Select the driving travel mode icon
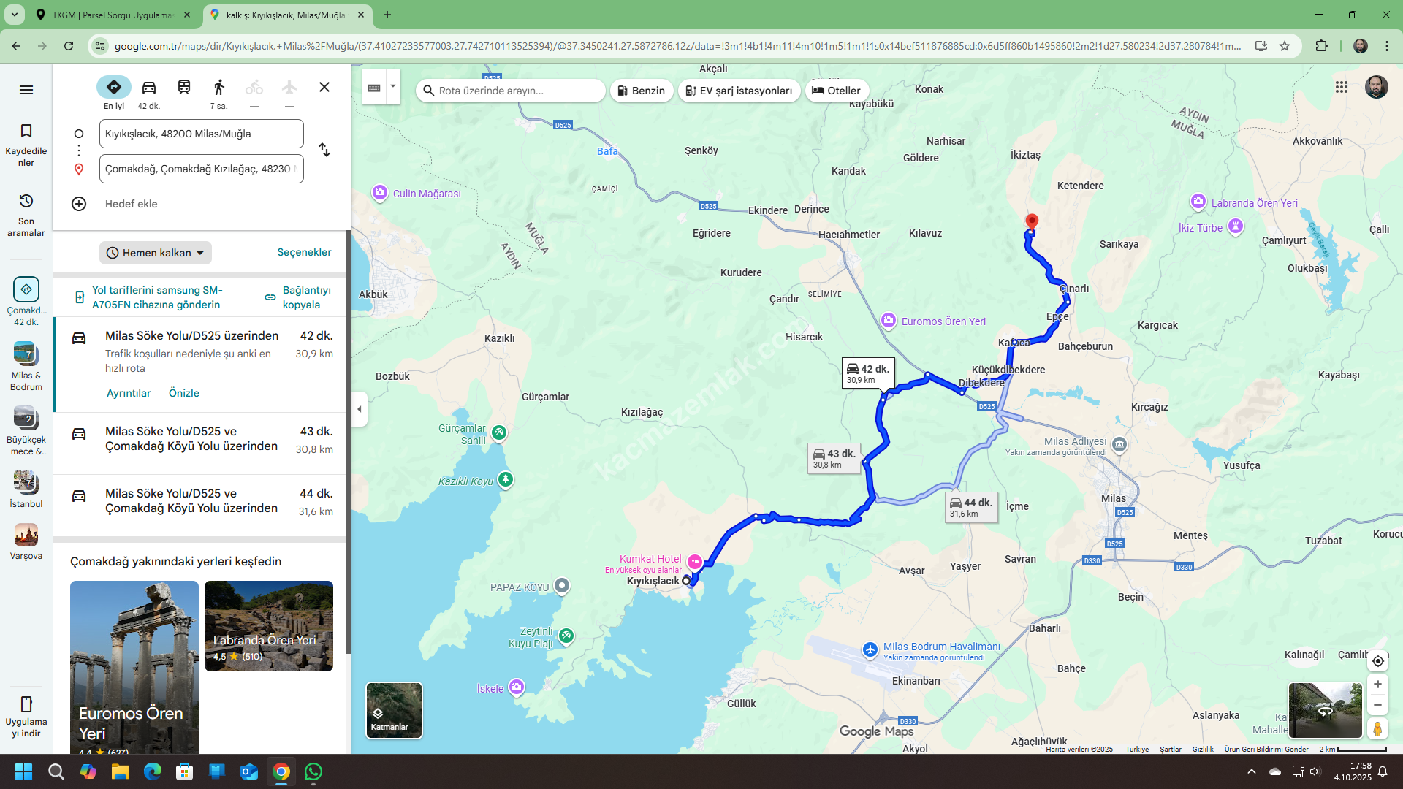 click(x=149, y=88)
